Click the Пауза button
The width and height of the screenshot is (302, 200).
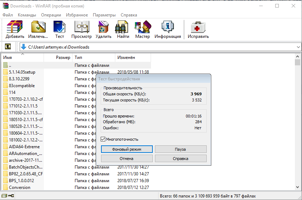click(181, 149)
